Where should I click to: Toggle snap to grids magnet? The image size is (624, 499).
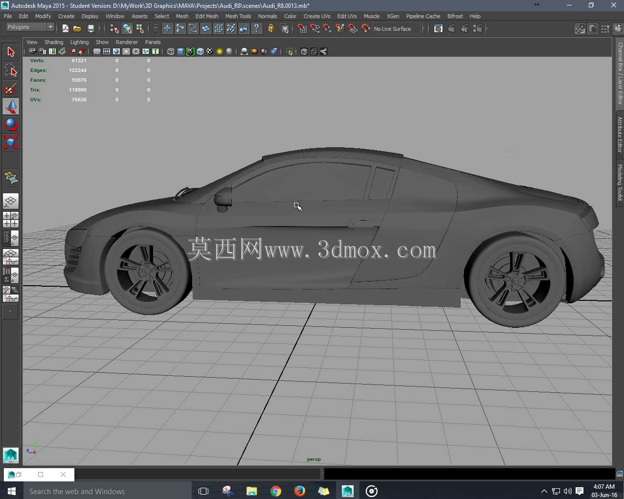(302, 29)
